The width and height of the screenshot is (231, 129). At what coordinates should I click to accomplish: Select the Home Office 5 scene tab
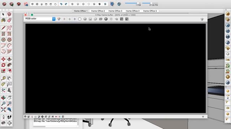pos(150,11)
